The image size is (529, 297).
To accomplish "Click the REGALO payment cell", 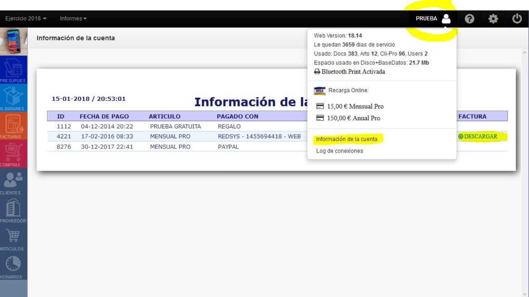I will pos(229,126).
